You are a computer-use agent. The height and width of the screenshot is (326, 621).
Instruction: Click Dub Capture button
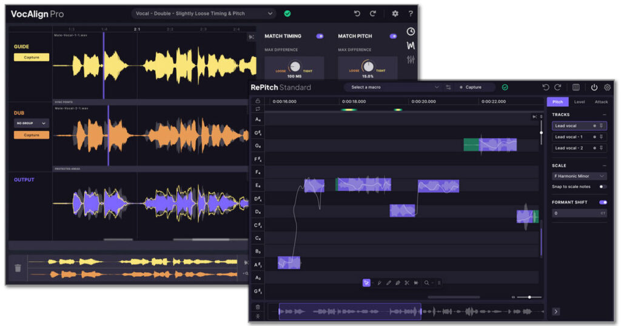[x=32, y=135]
